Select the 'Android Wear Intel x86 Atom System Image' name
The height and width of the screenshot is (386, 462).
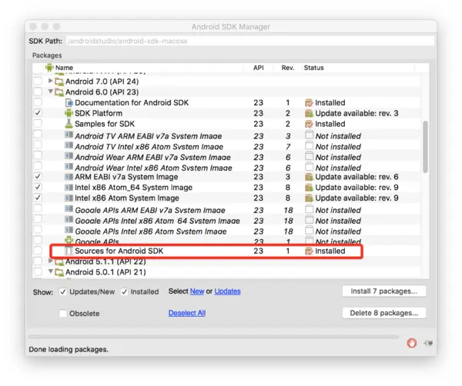pos(153,168)
